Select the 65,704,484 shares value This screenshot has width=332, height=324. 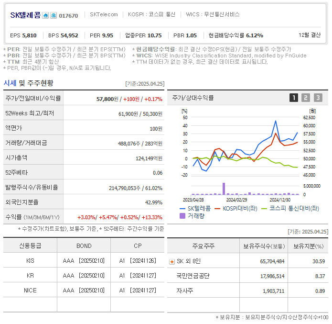pos(272,262)
